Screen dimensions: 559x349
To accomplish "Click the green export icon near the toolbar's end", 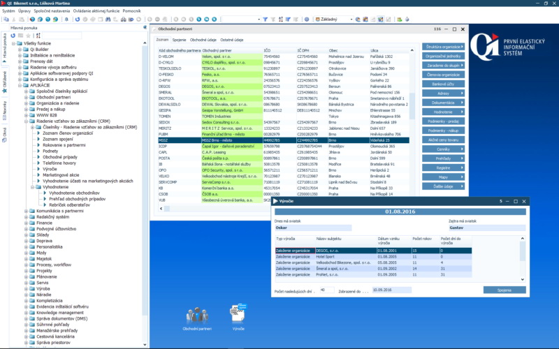I will pos(399,20).
